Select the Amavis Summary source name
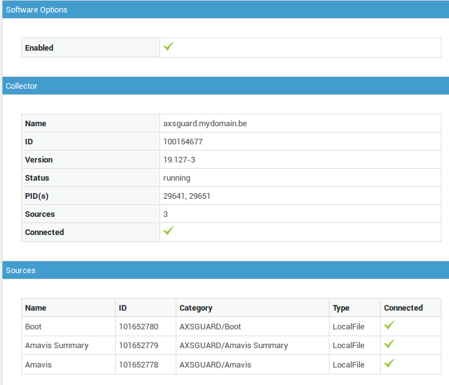This screenshot has height=385, width=449. pyautogui.click(x=57, y=346)
